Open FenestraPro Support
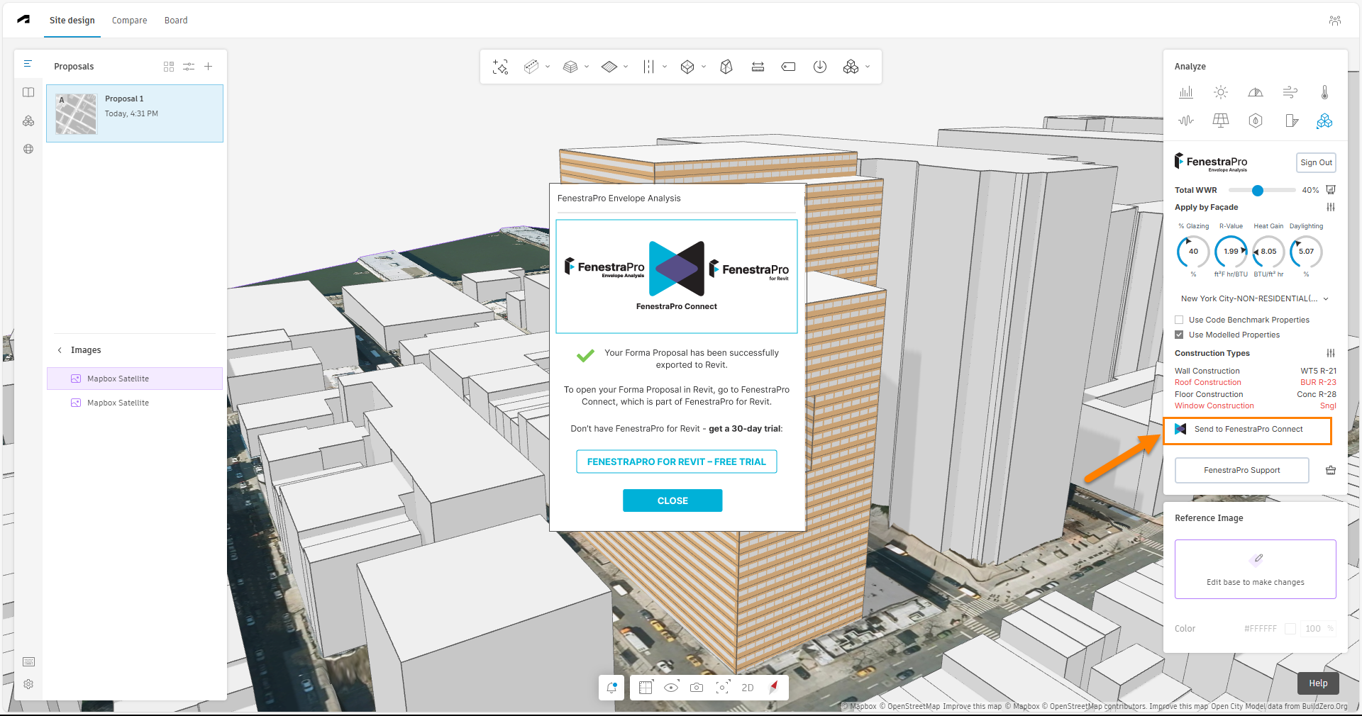Viewport: 1362px width, 716px height. [1241, 470]
